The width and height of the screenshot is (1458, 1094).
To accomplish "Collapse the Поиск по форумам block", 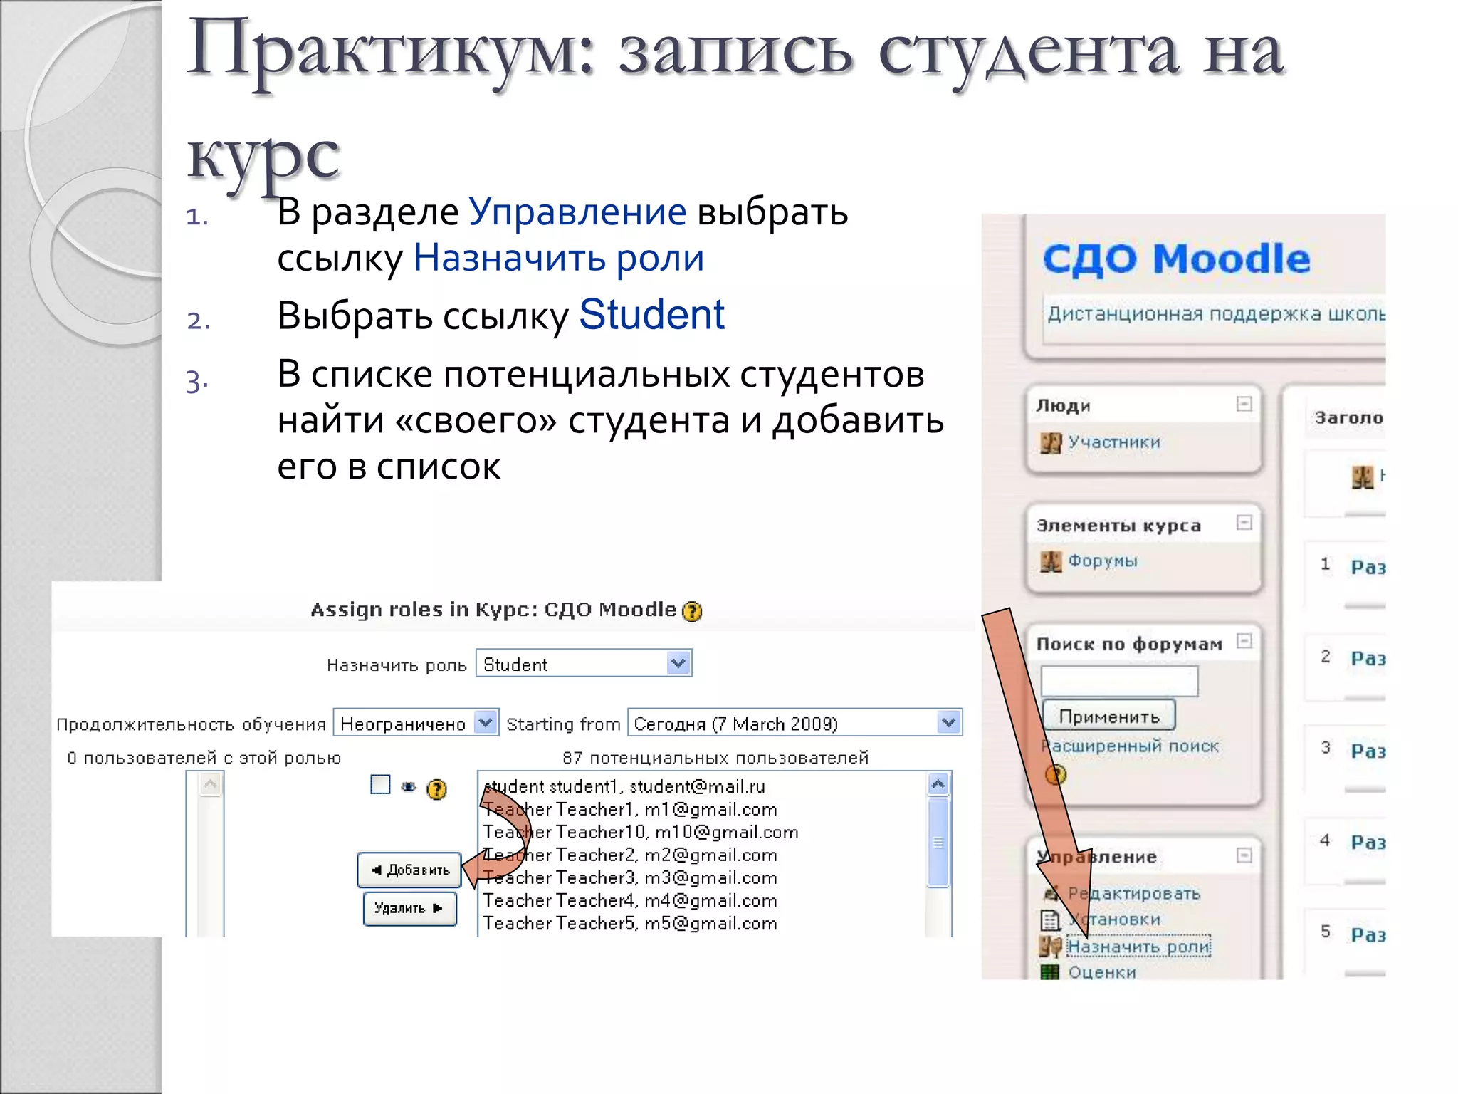I will pos(1244,641).
